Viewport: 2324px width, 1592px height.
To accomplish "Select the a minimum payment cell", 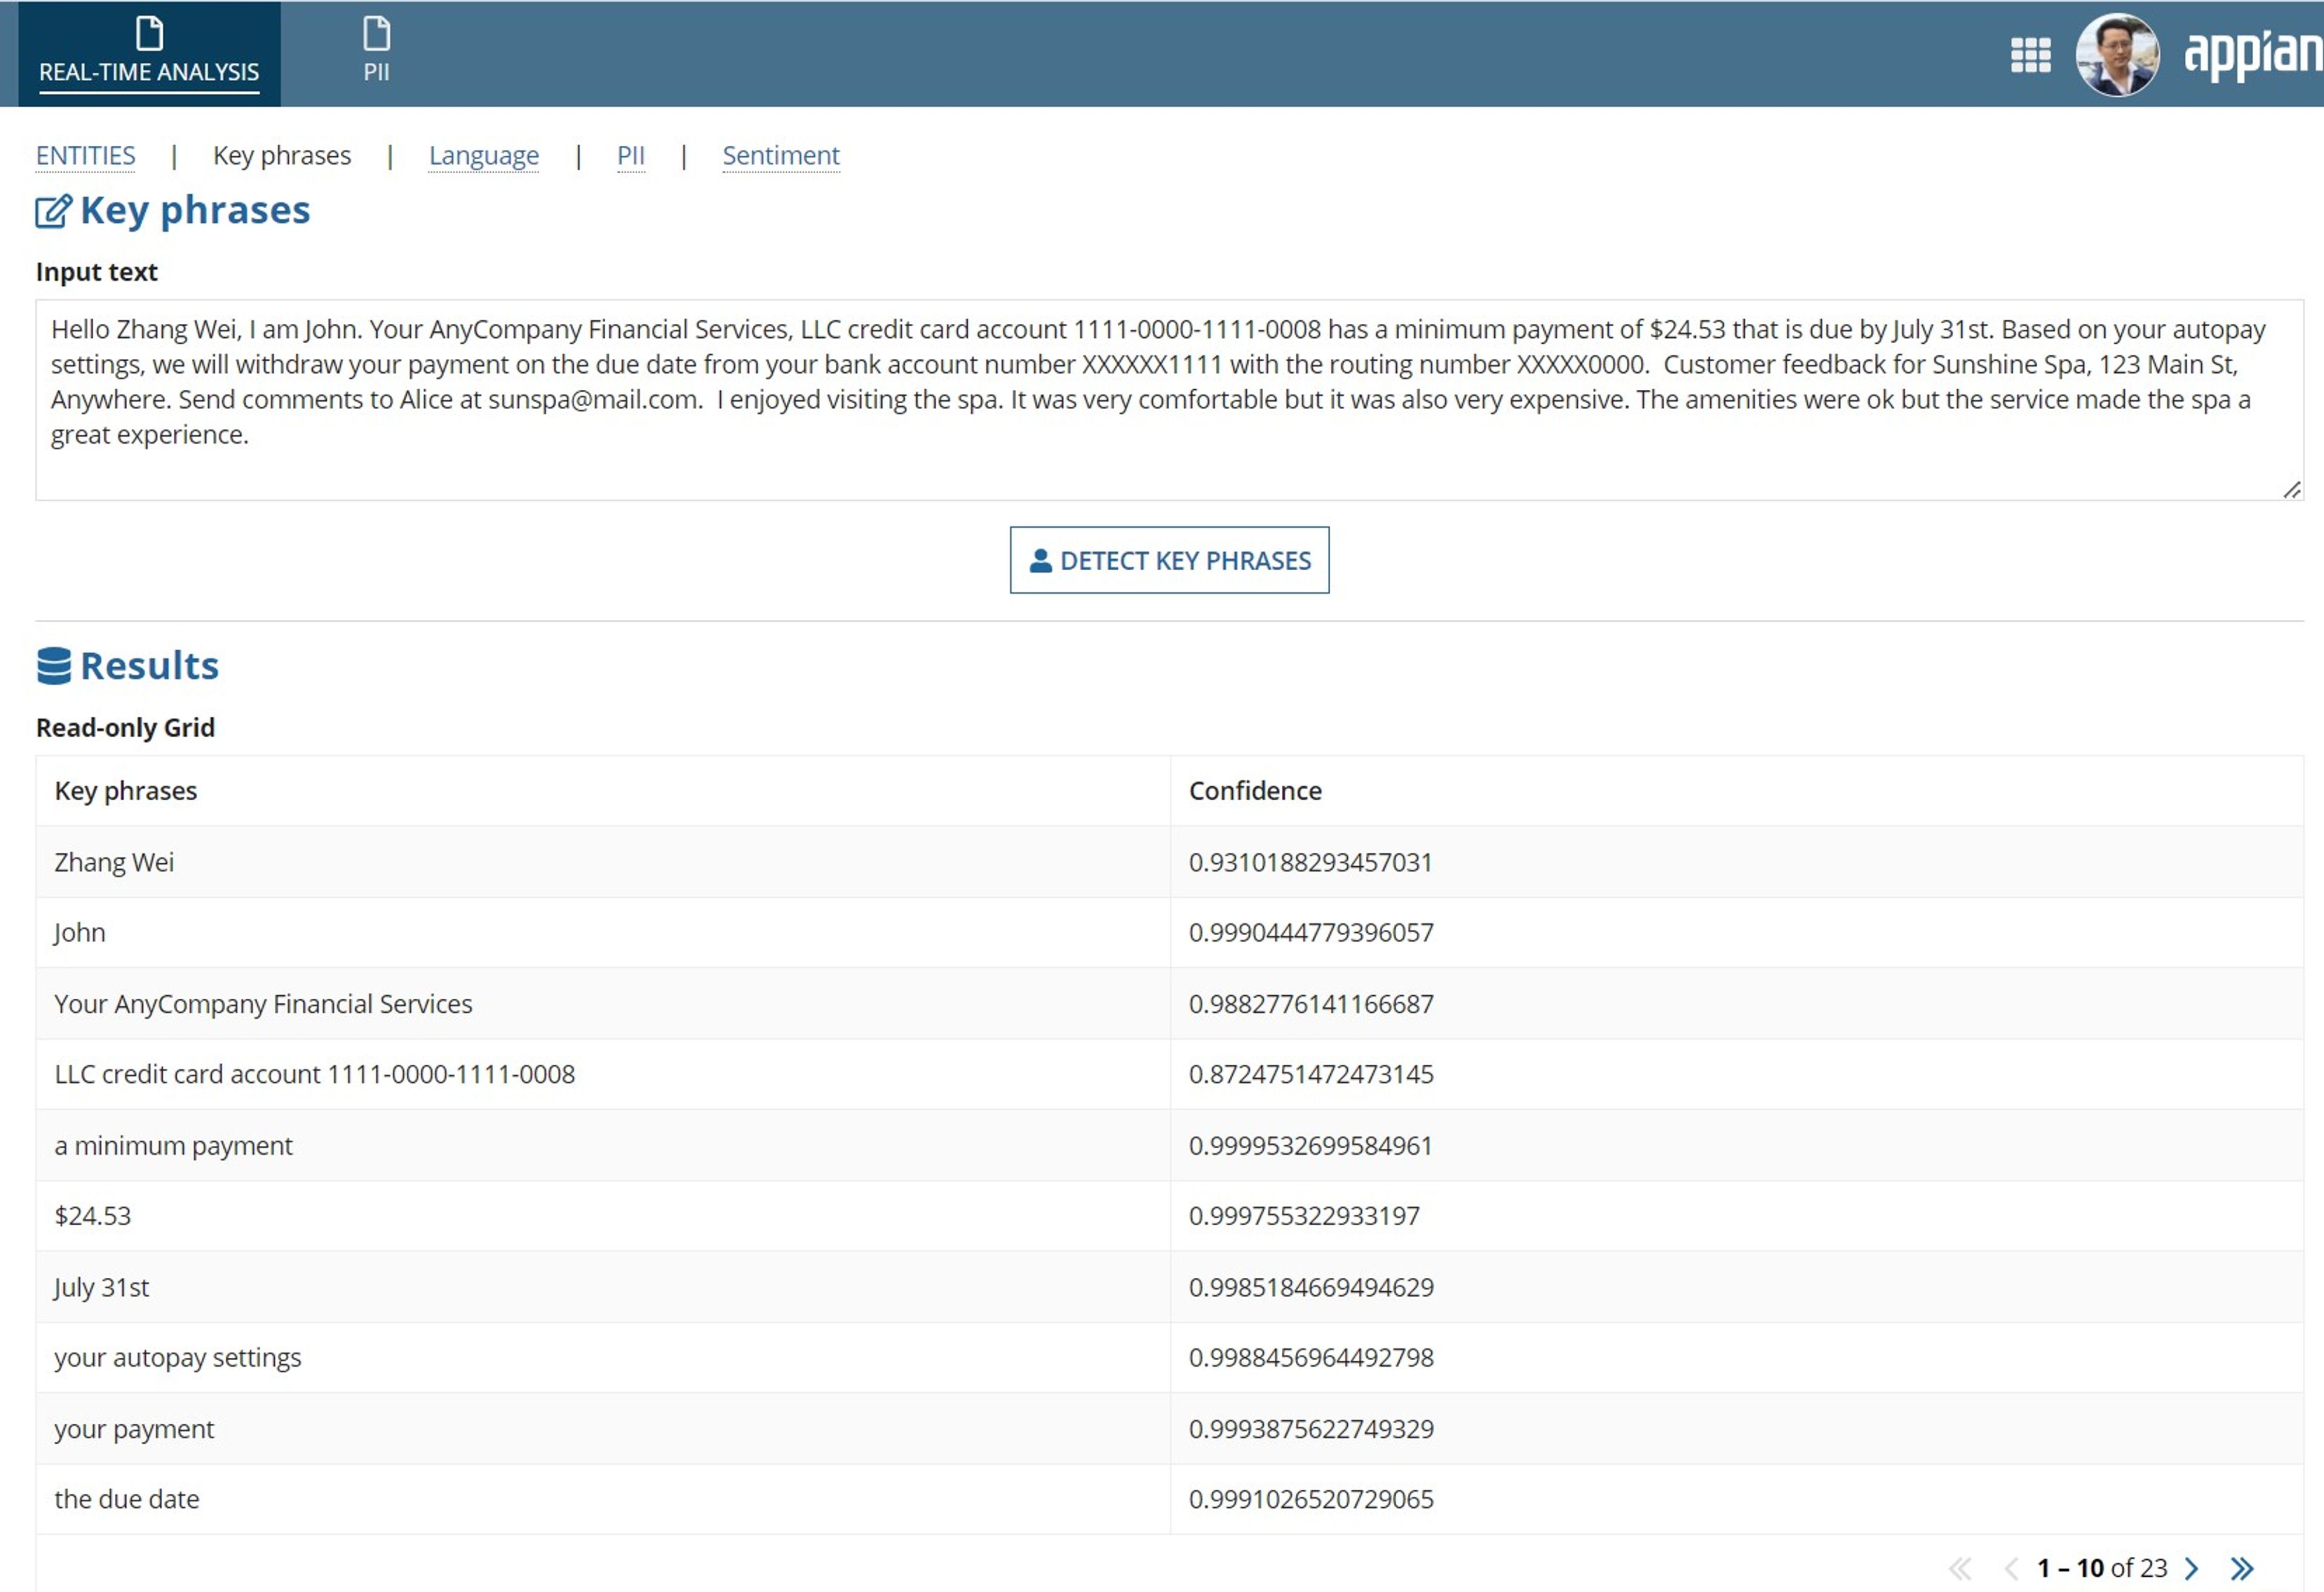I will [603, 1146].
